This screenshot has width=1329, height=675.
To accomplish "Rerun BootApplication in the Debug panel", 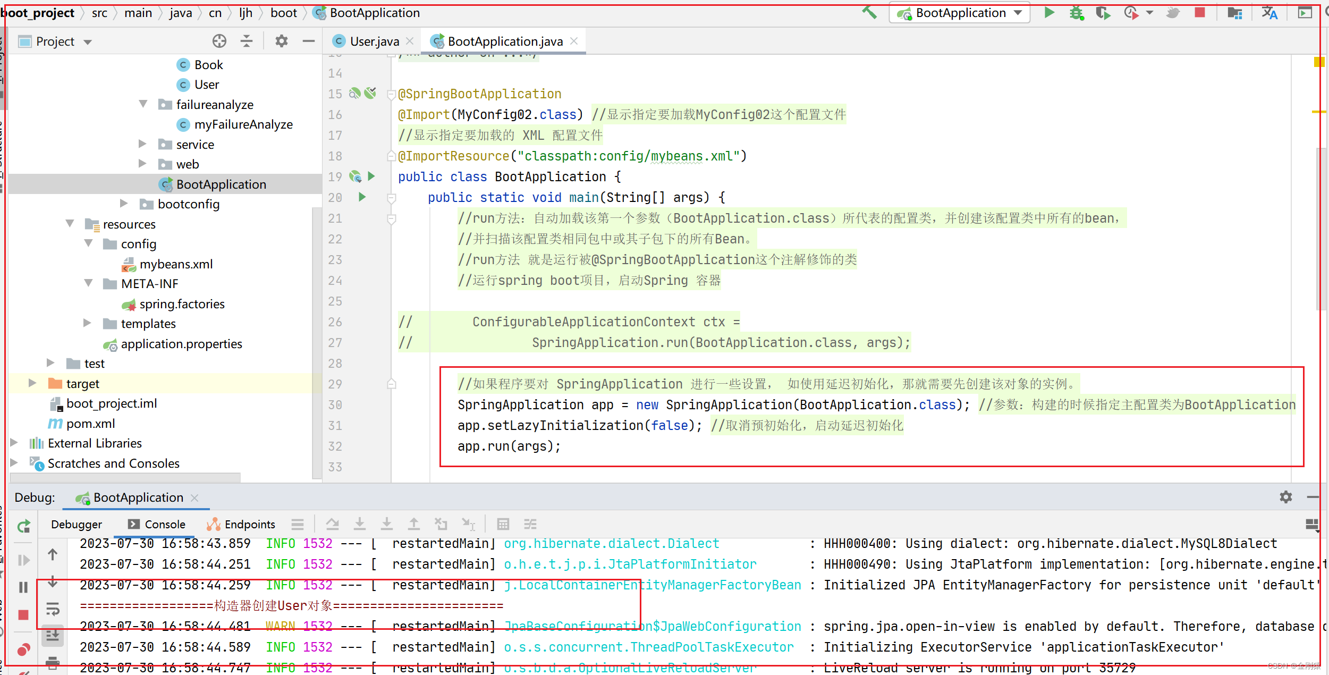I will pos(23,526).
